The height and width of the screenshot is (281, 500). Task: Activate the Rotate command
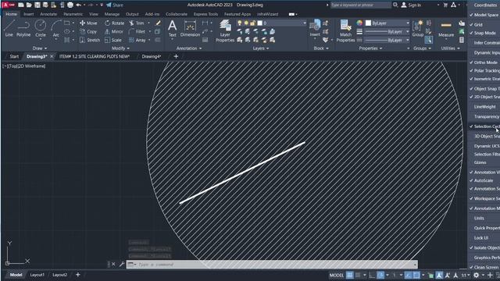tap(115, 23)
